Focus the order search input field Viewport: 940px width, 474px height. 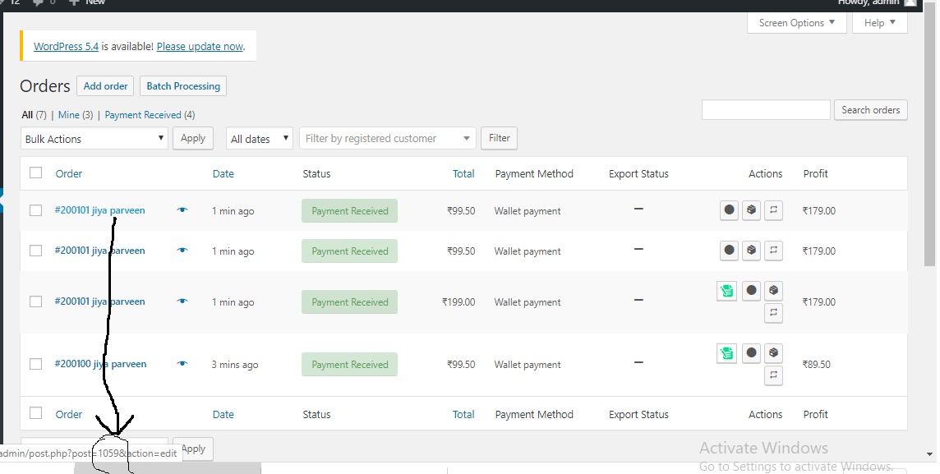coord(766,109)
